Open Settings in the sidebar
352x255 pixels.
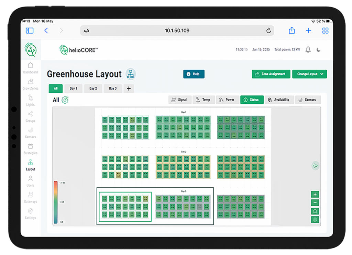(31, 213)
